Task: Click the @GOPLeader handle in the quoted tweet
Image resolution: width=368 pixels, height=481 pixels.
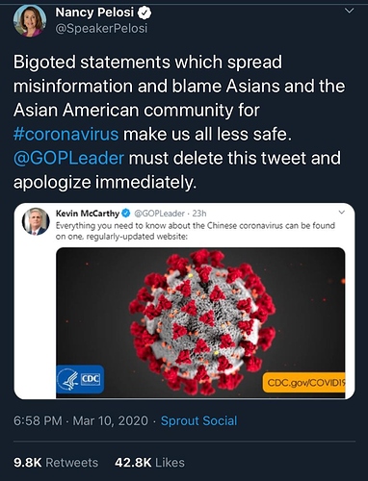Action: tap(159, 214)
